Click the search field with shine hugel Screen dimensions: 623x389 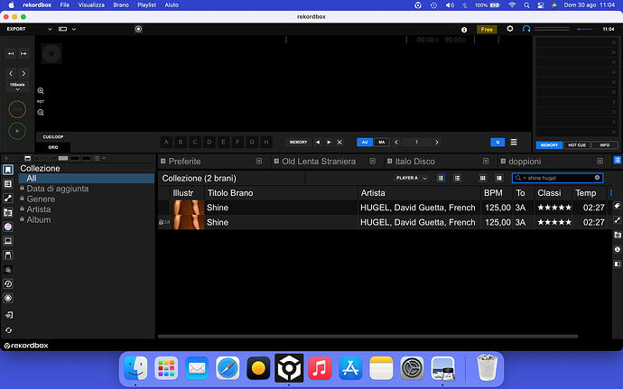point(557,178)
